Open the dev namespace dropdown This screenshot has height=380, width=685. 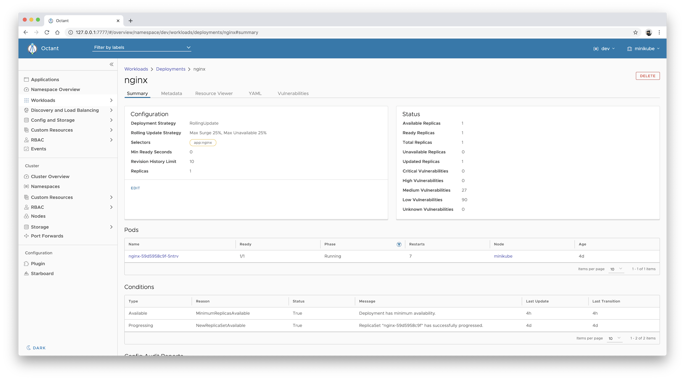604,48
